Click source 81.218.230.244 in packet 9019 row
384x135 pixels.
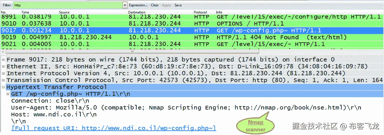coord(86,37)
